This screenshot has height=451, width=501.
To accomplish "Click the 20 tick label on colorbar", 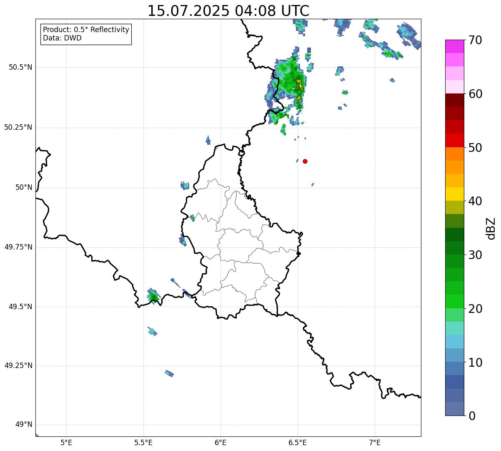I will [475, 309].
